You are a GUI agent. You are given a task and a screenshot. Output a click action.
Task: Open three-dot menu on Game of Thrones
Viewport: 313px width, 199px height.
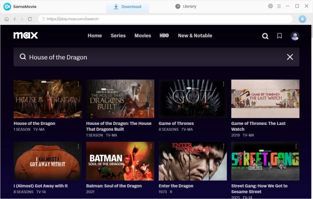[223, 84]
